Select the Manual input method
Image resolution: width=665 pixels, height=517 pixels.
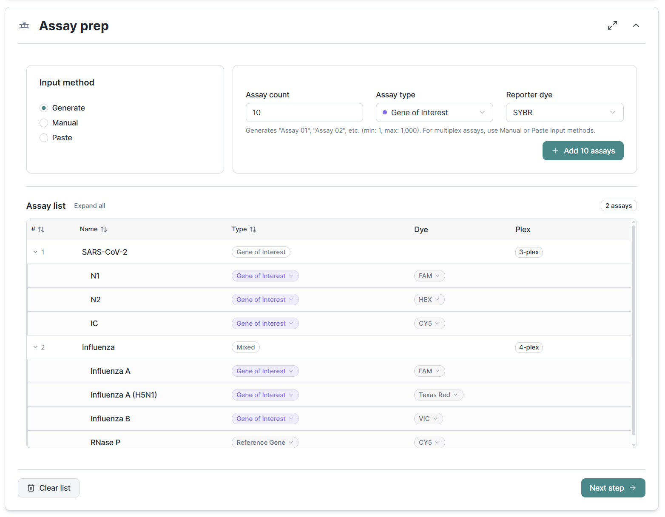point(44,123)
